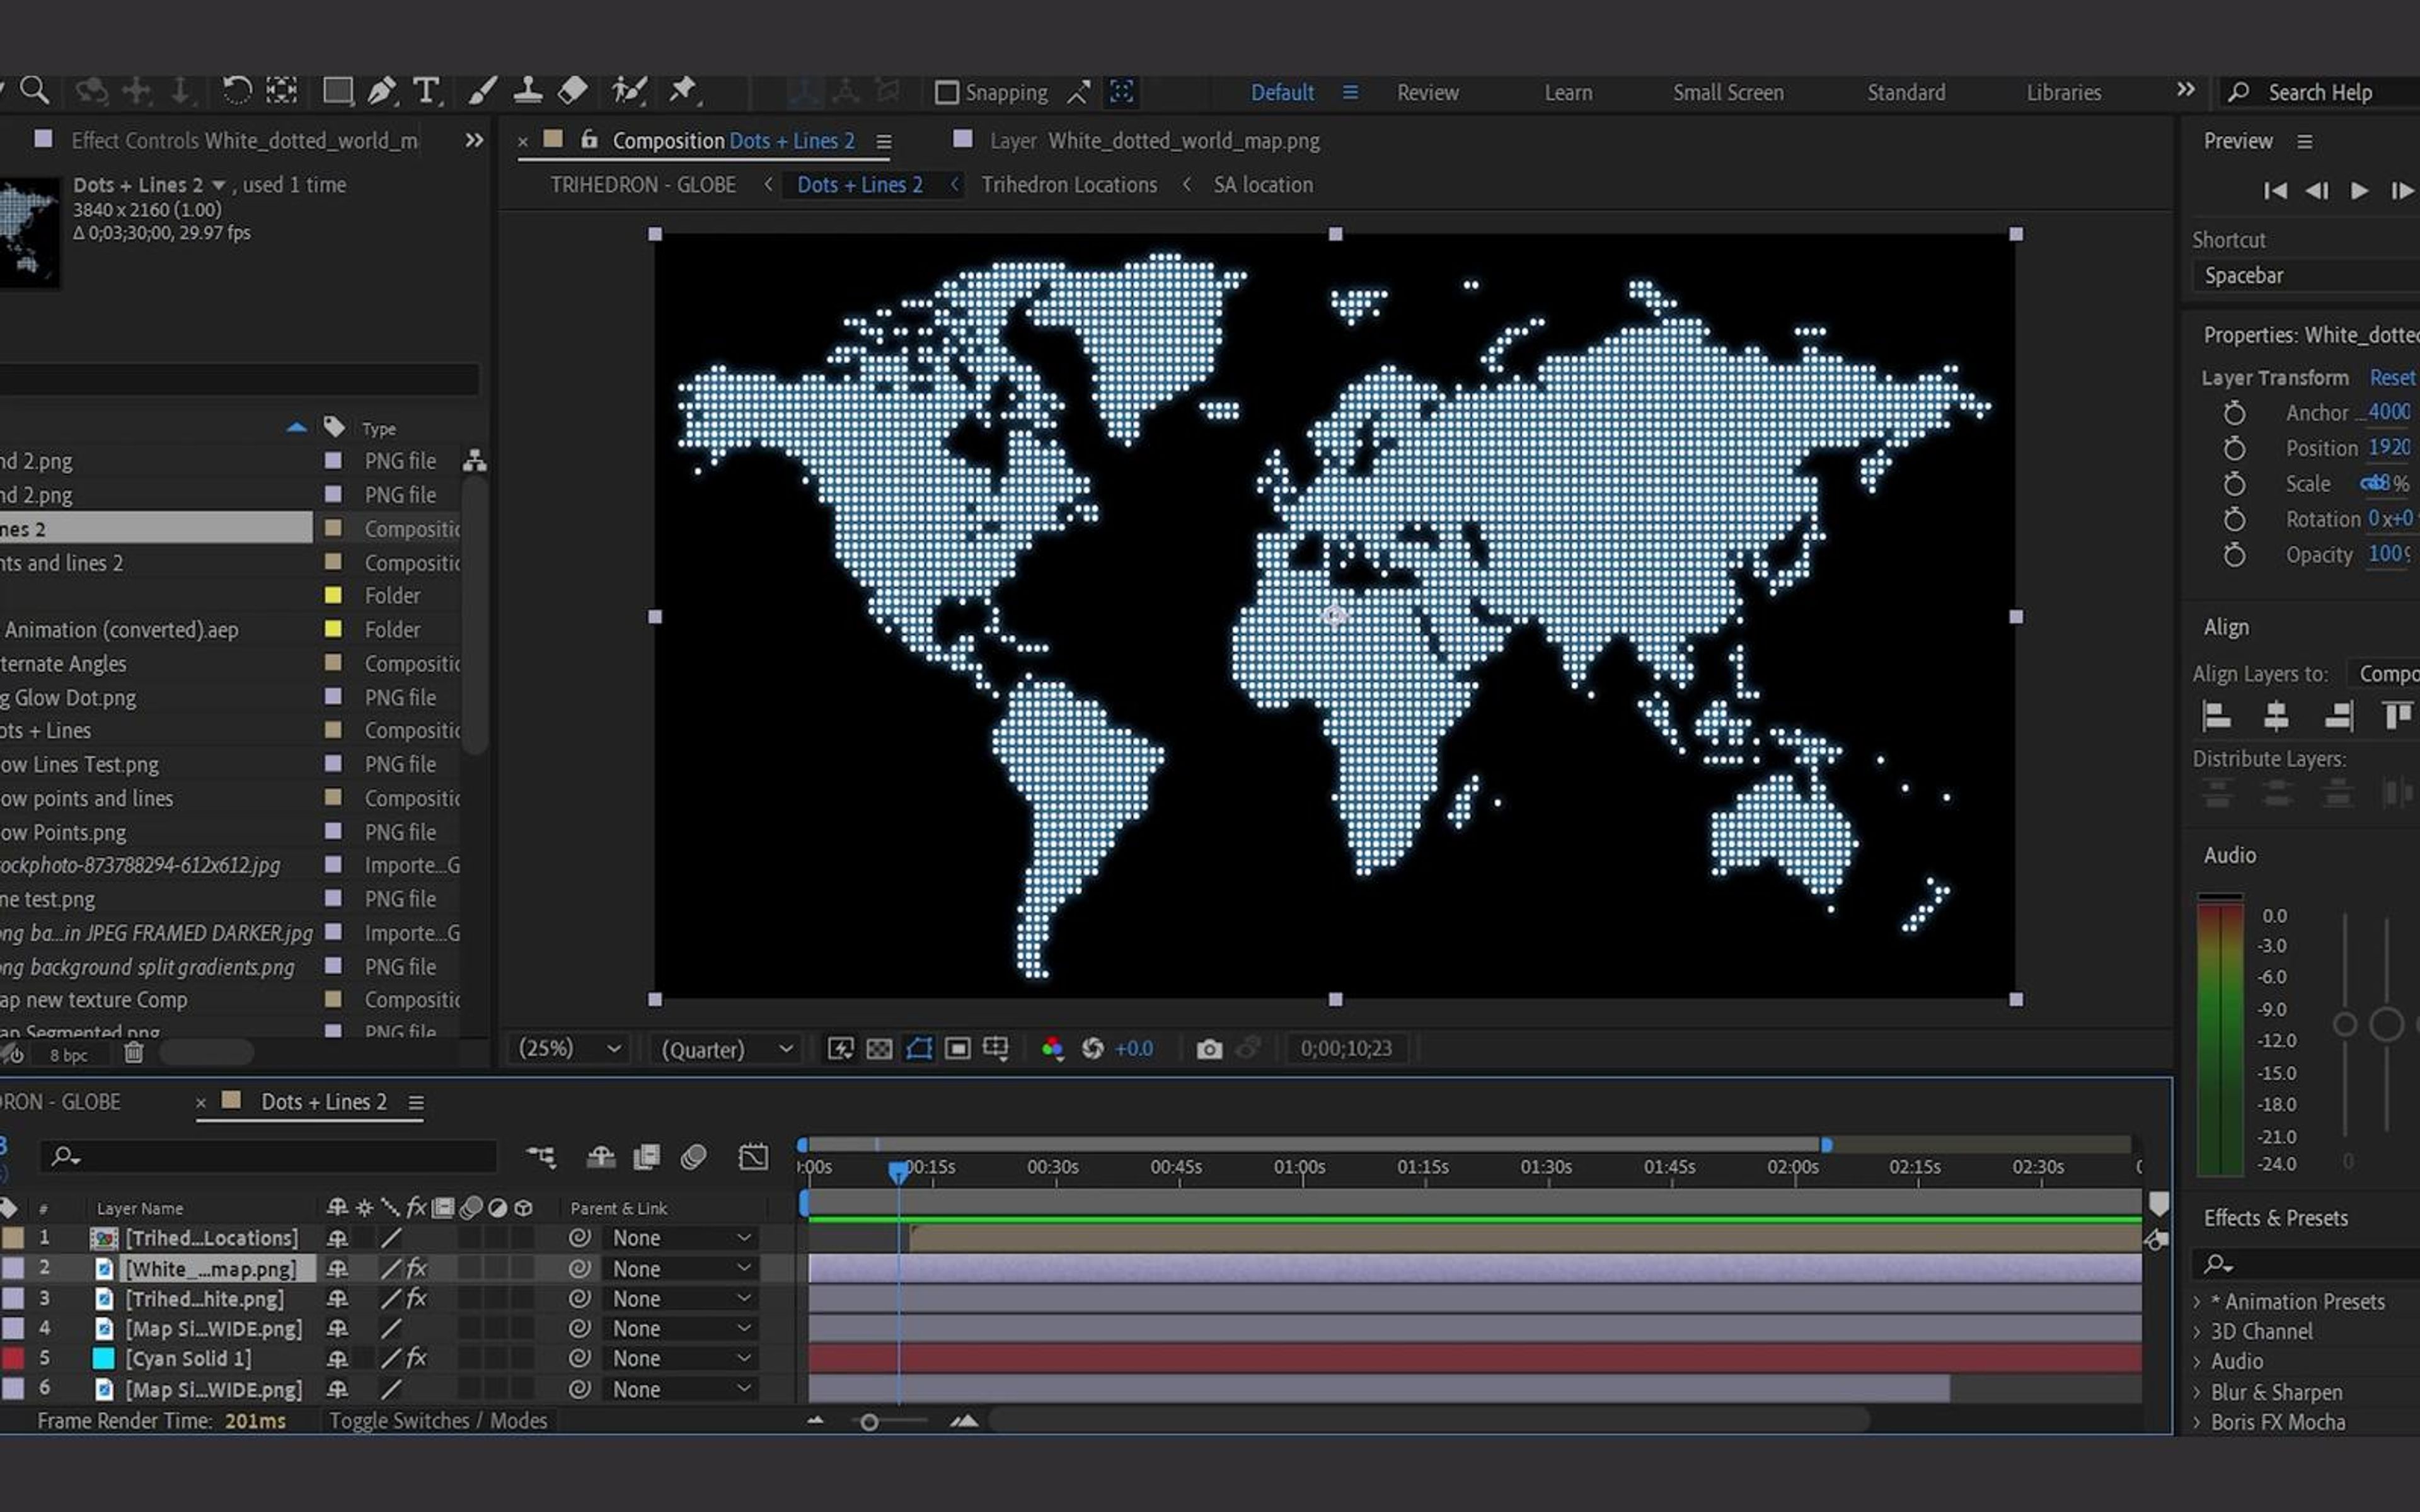The image size is (2420, 1512).
Task: Select the Roto Brush tool
Action: pyautogui.click(x=629, y=91)
